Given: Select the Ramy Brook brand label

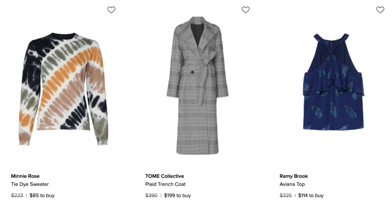Looking at the screenshot, I should click(293, 176).
